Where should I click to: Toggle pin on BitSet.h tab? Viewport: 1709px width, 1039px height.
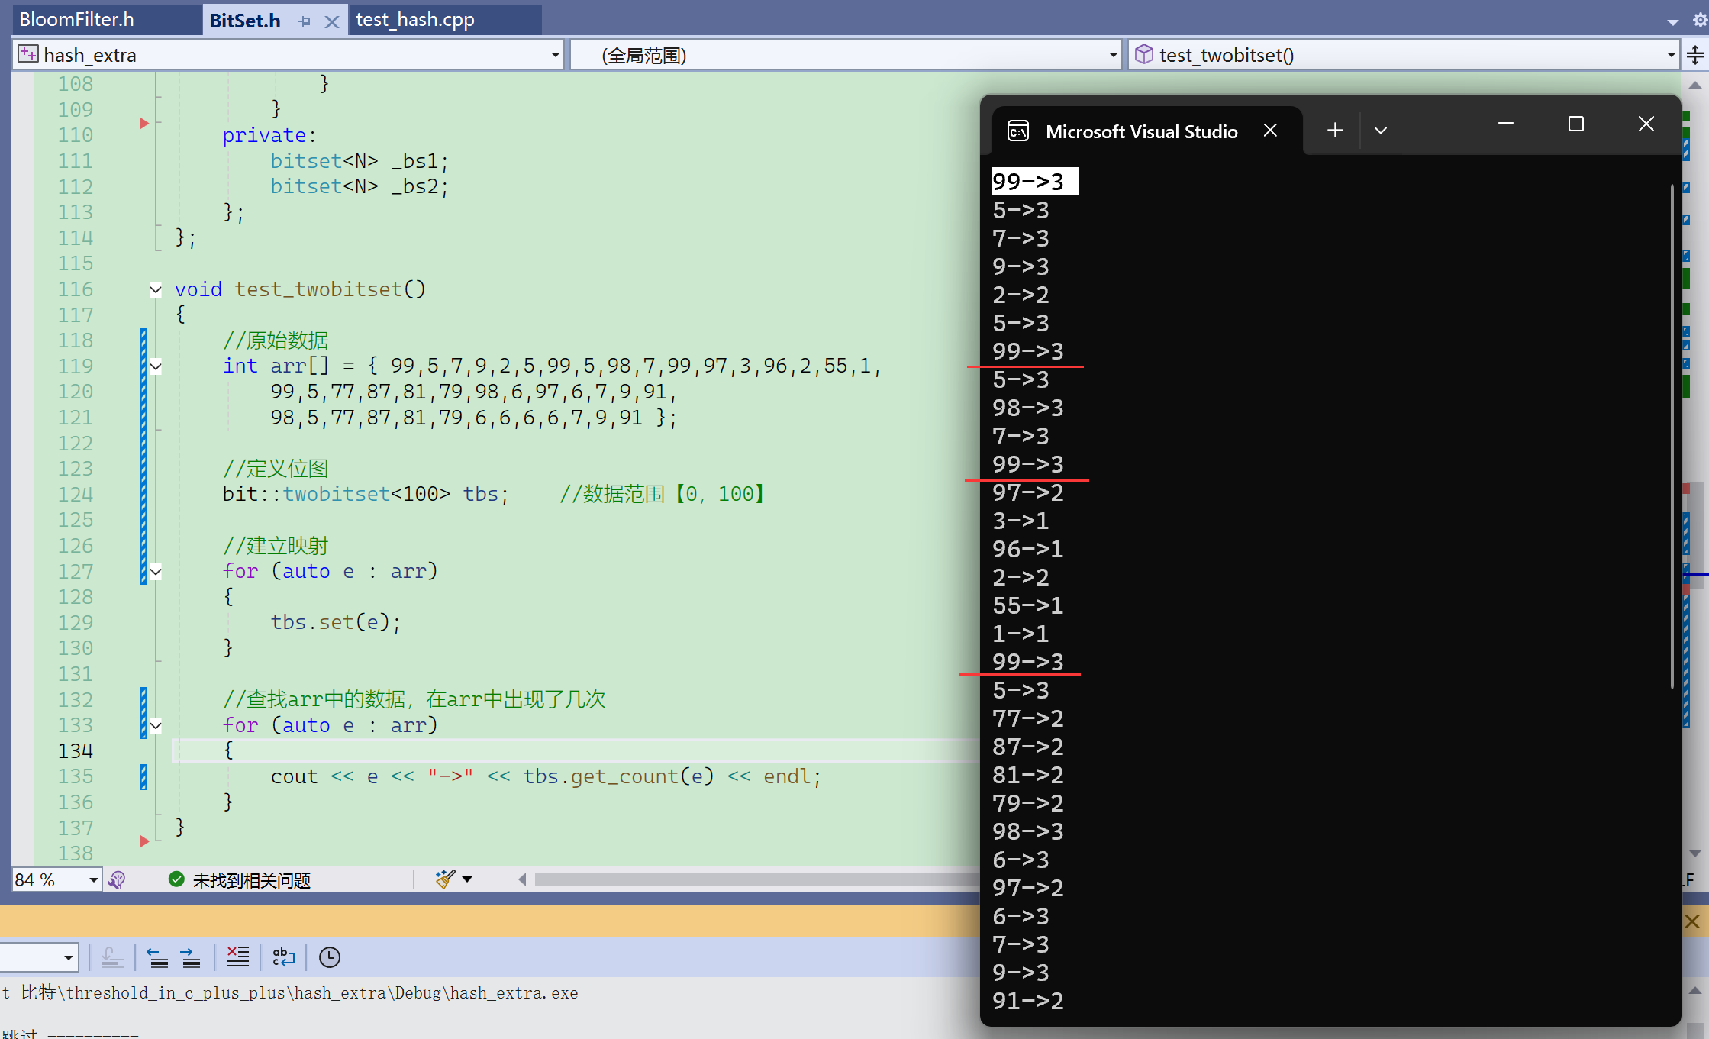(305, 21)
